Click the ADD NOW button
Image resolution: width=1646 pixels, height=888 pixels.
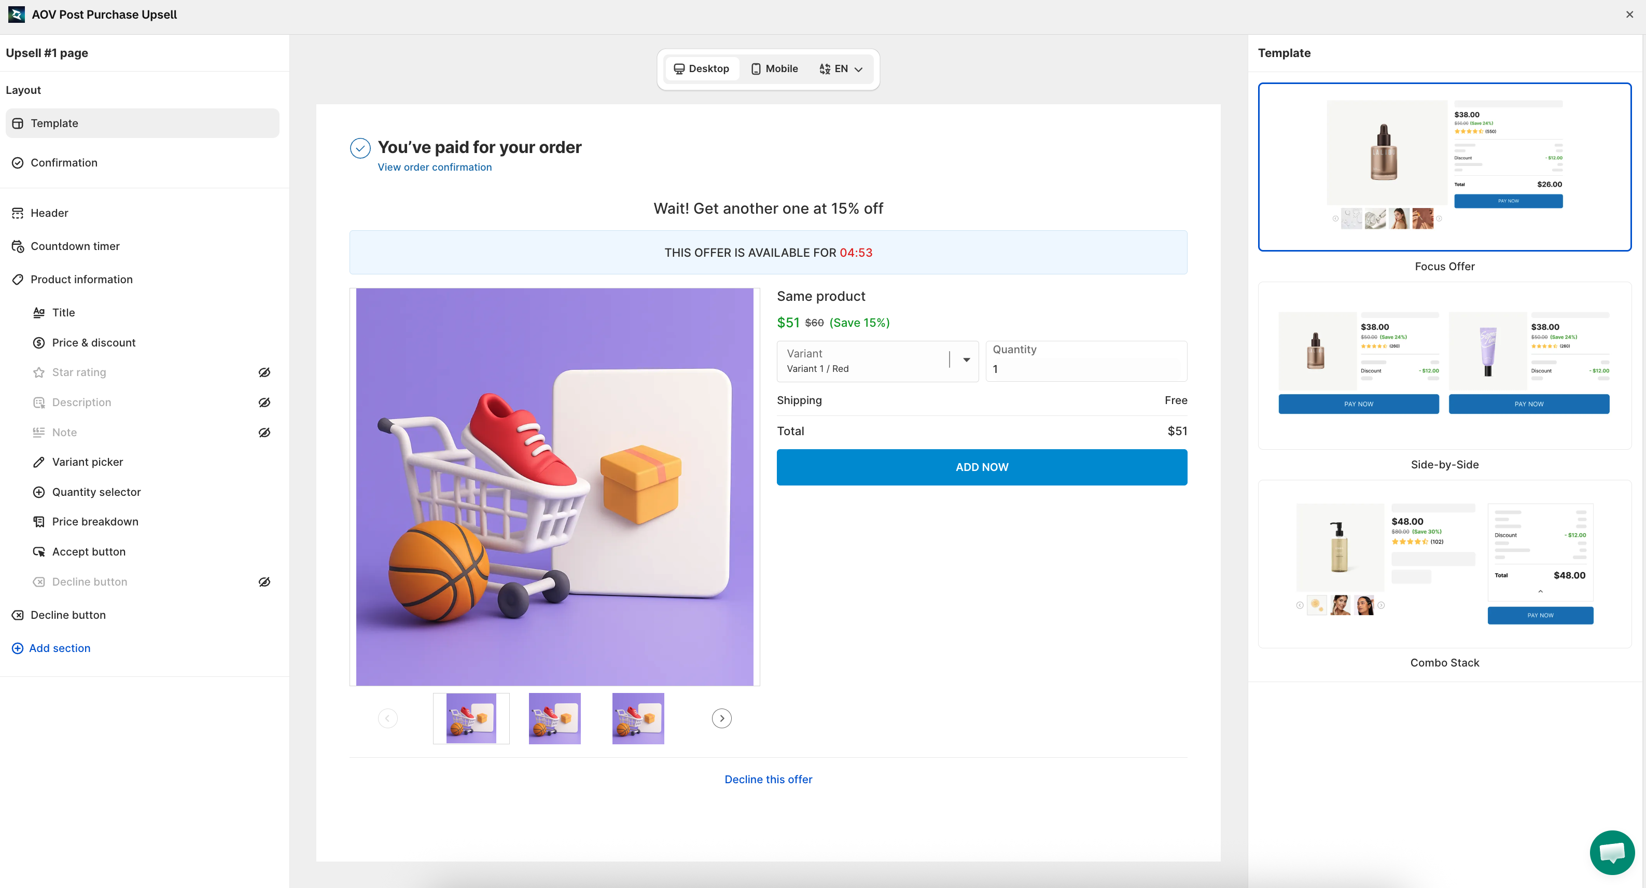click(982, 467)
